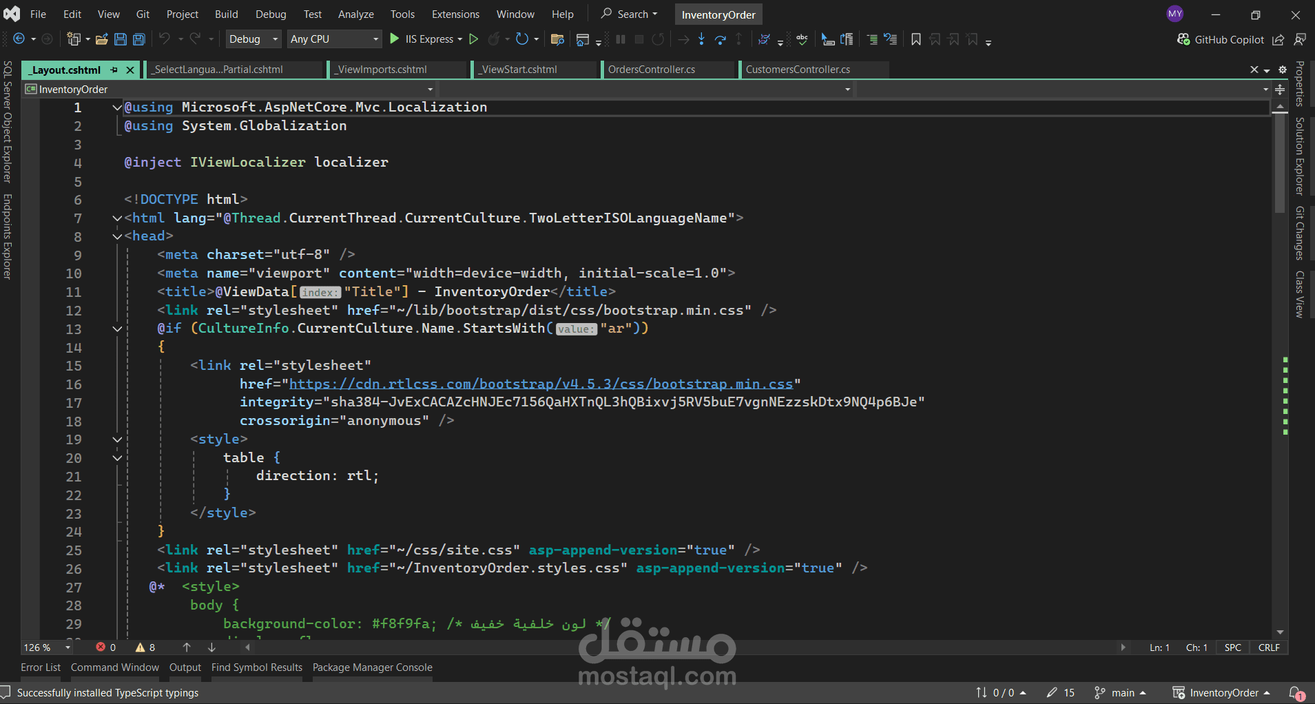Viewport: 1315px width, 704px height.
Task: Click the Find in Files folder-search icon
Action: (558, 39)
